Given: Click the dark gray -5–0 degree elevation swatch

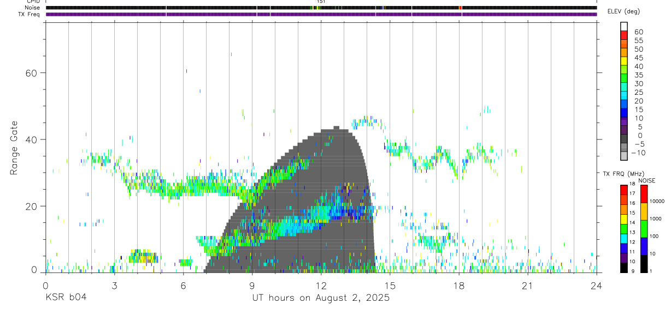Looking at the screenshot, I should (624, 138).
